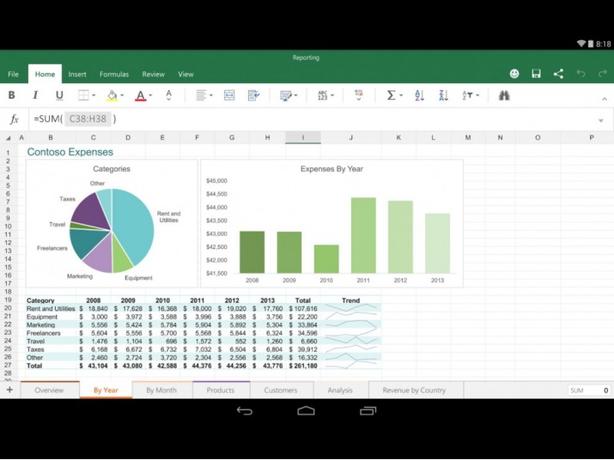Open the borders dropdown arrow
Image resolution: width=614 pixels, height=460 pixels.
point(94,95)
